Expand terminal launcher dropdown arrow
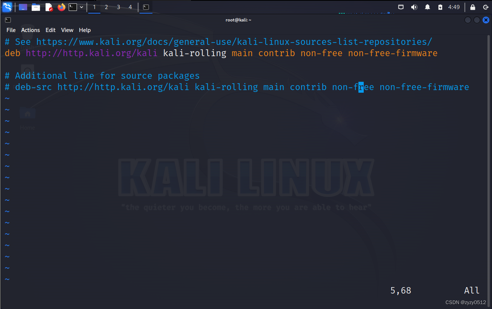Screen dimensions: 492x309 (81, 7)
